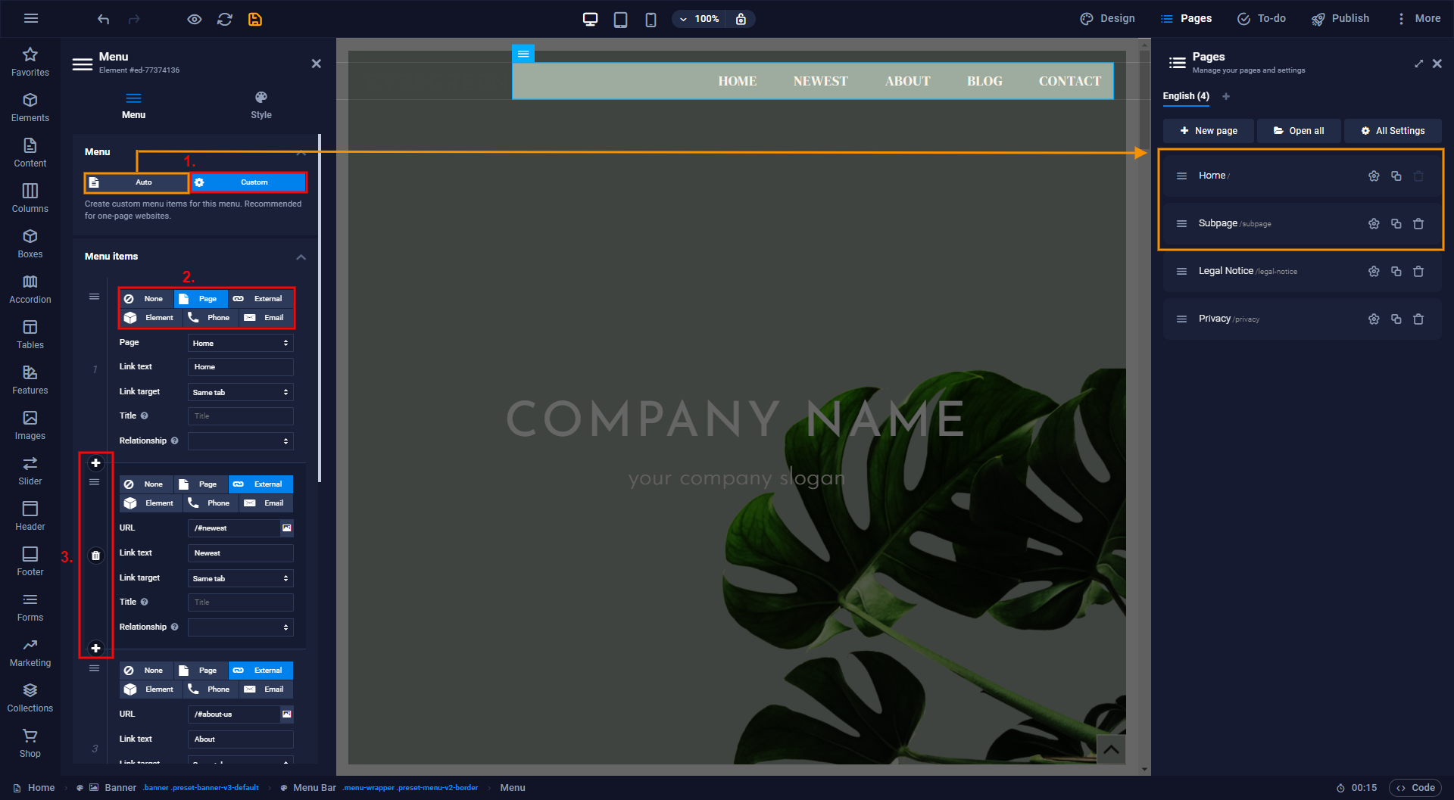The width and height of the screenshot is (1454, 800).
Task: Collapse the Menu items section
Action: (x=301, y=257)
